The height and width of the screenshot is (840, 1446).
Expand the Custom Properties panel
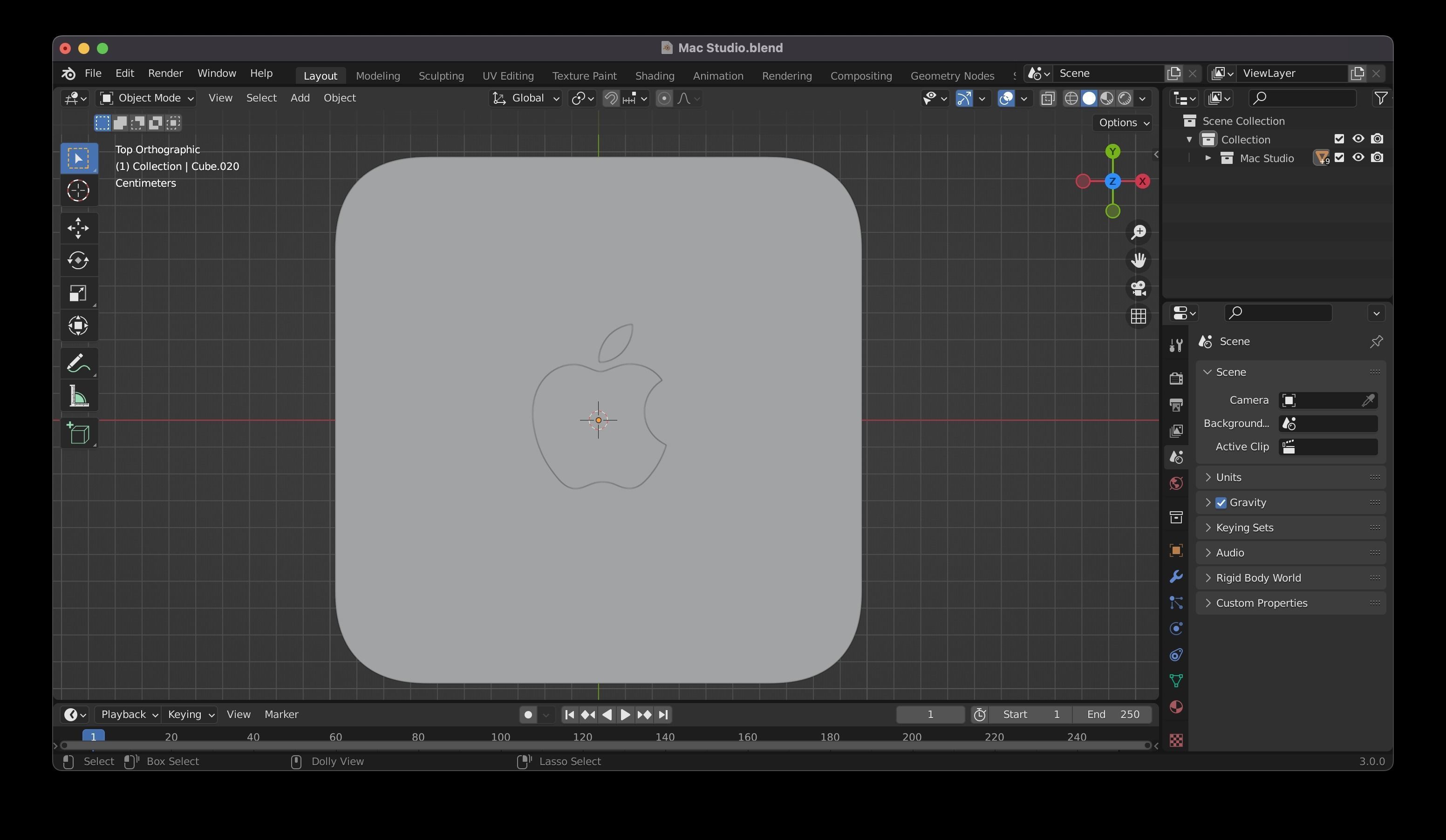[1290, 603]
